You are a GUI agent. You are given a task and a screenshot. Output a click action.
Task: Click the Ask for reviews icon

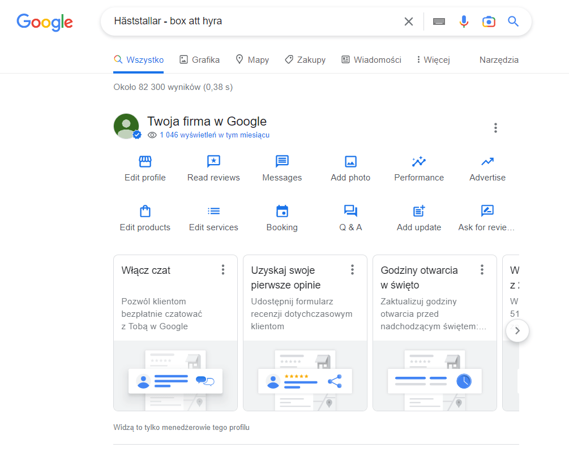[487, 210]
